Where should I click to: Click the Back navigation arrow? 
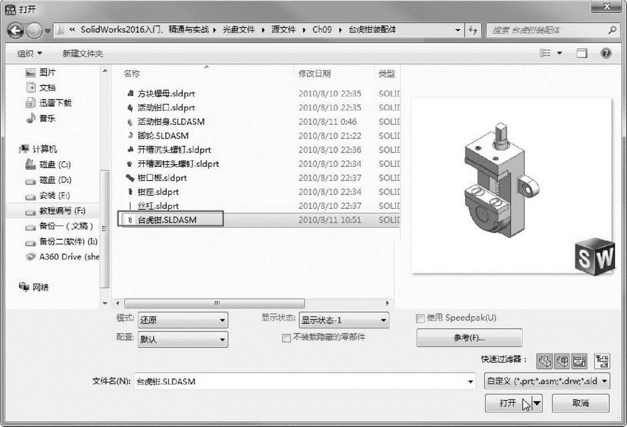click(15, 30)
